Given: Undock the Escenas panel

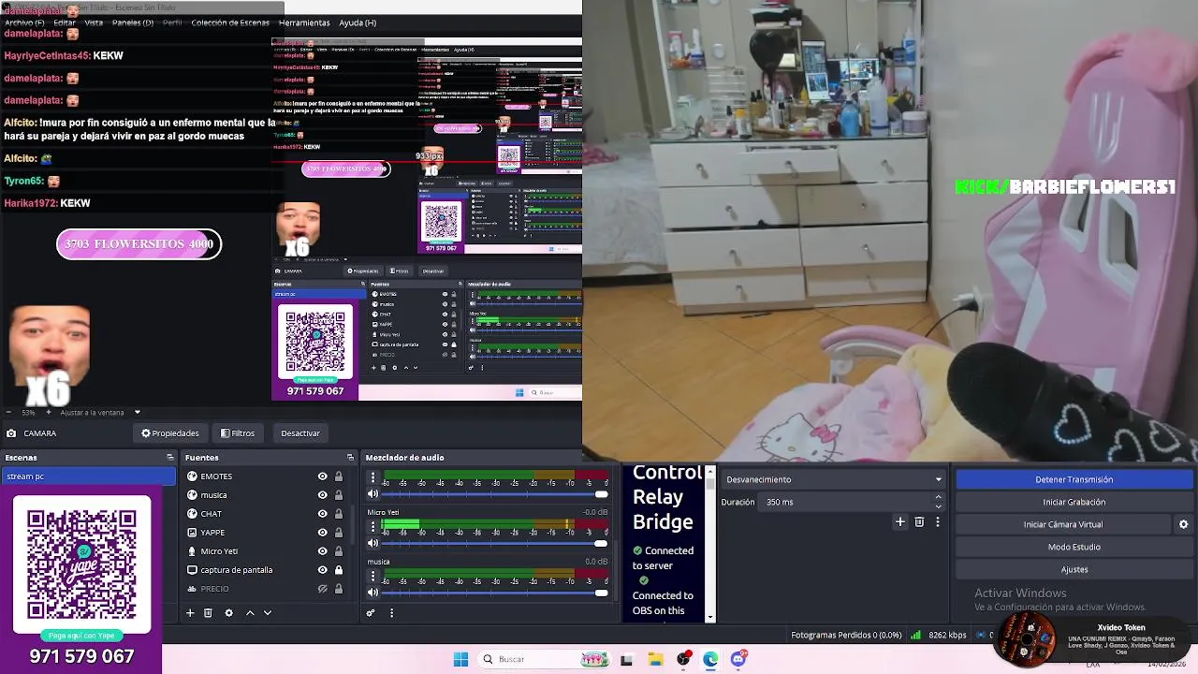Looking at the screenshot, I should tap(170, 458).
